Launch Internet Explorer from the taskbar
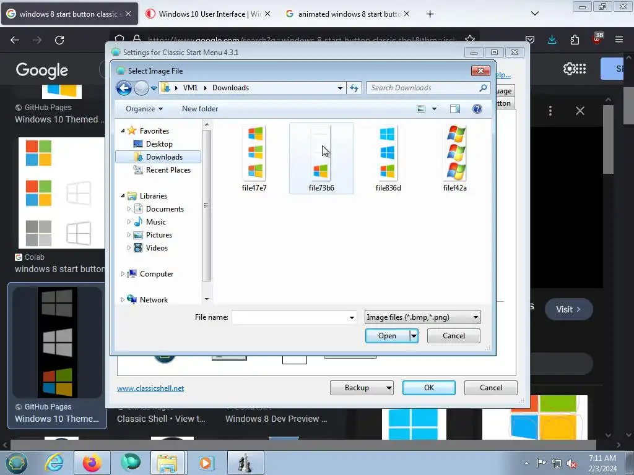This screenshot has height=475, width=634. pyautogui.click(x=54, y=463)
